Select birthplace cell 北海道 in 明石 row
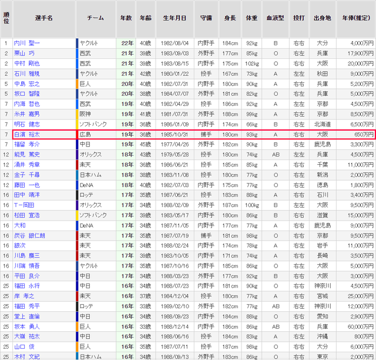The image size is (376, 360). coord(323,124)
